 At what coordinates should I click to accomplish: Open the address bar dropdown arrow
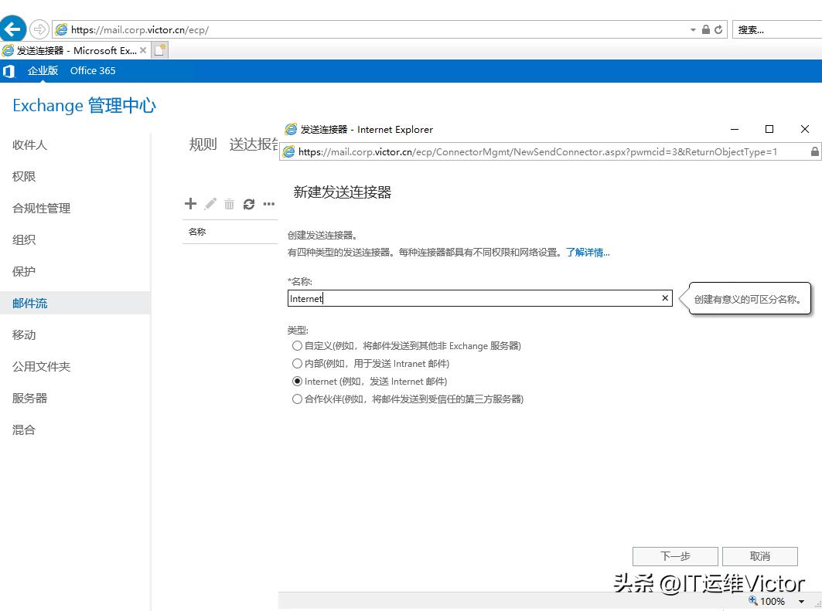click(694, 29)
